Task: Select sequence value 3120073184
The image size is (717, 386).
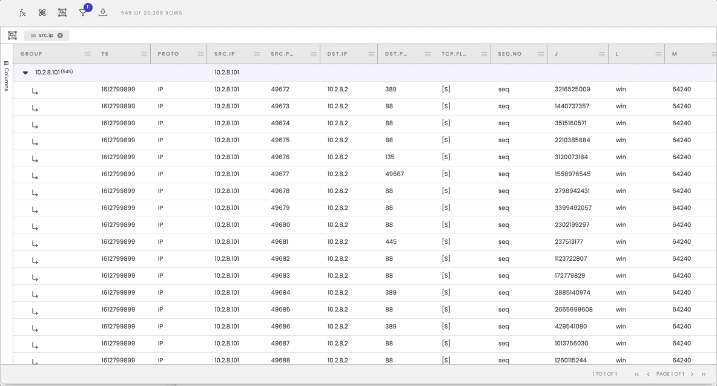Action: [x=572, y=157]
